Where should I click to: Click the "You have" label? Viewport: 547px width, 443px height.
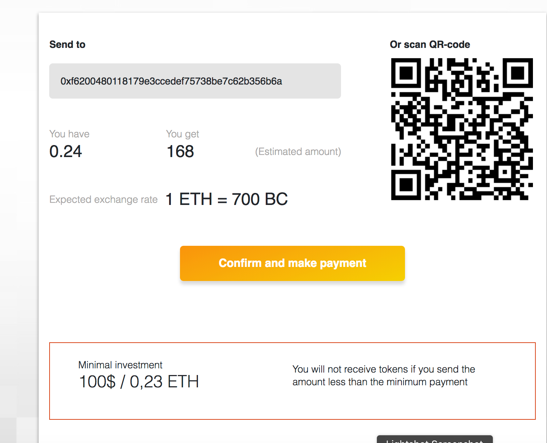pyautogui.click(x=69, y=134)
